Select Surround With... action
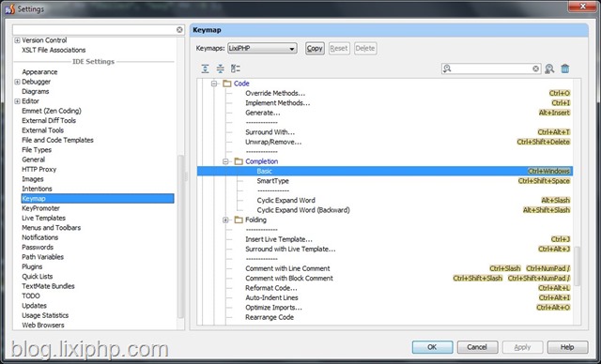Image resolution: width=601 pixels, height=364 pixels. [x=270, y=132]
